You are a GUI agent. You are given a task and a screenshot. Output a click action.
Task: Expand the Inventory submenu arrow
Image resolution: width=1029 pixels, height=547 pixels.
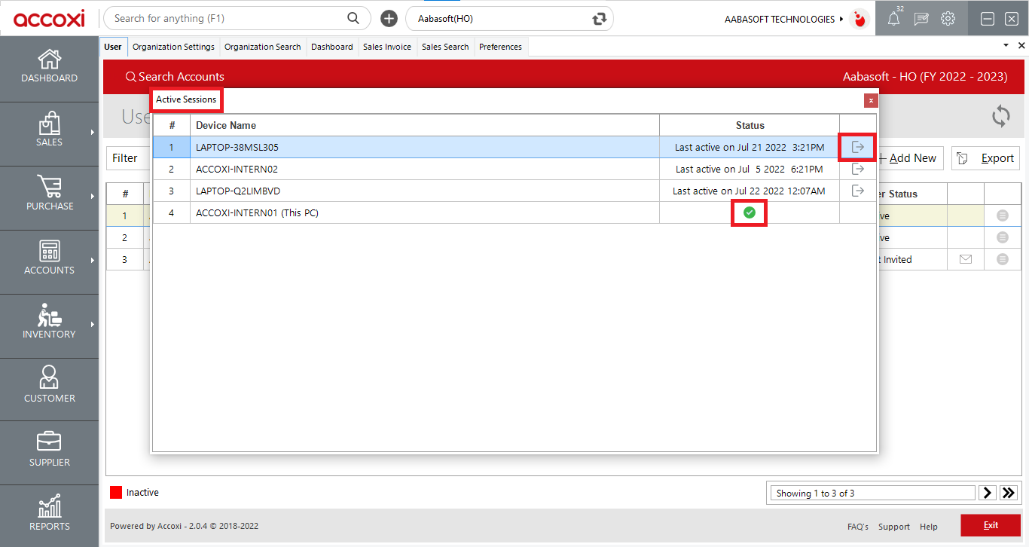point(93,325)
